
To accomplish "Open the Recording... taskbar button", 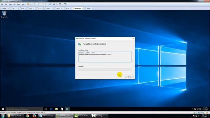I will (x=99, y=116).
